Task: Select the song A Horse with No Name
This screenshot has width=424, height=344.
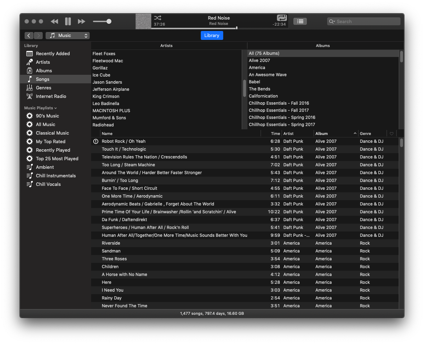Action: pos(245,275)
